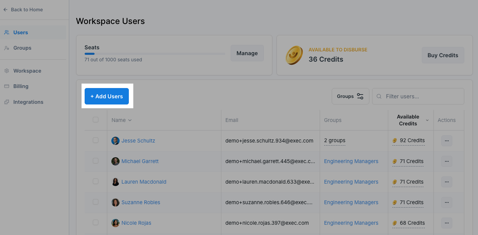The width and height of the screenshot is (478, 235).
Task: Click the Billing card icon
Action: (7, 86)
